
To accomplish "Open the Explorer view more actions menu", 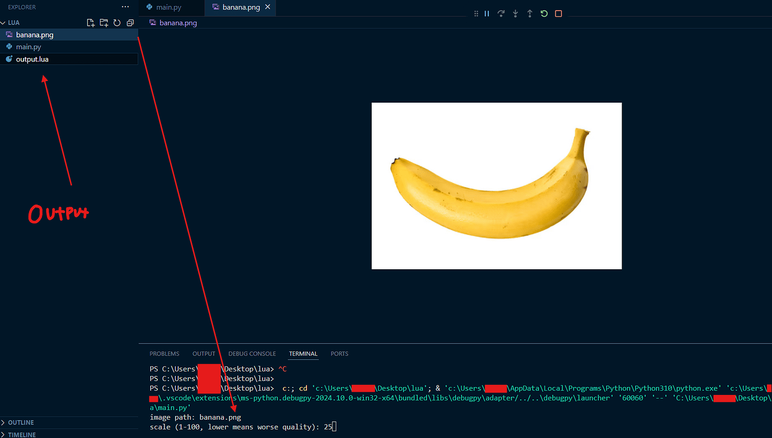I will click(125, 7).
